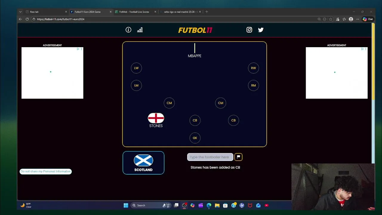
Task: Select the GK position slot
Action: click(195, 138)
